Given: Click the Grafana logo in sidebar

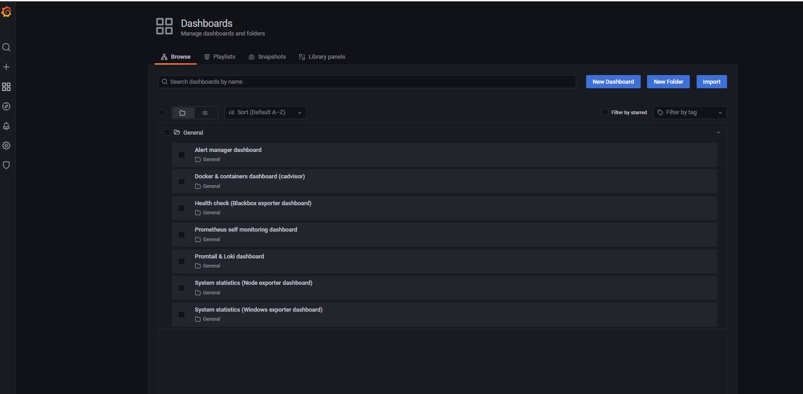Looking at the screenshot, I should point(6,12).
